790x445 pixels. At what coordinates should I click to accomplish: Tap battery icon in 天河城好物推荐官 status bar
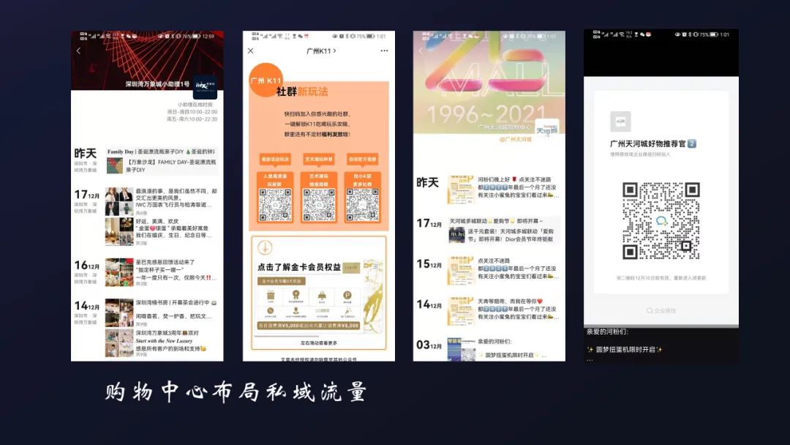tap(713, 35)
